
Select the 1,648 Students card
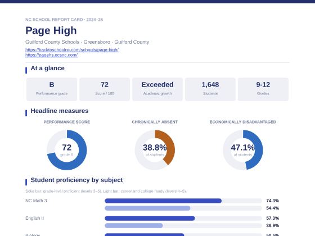coord(210,89)
